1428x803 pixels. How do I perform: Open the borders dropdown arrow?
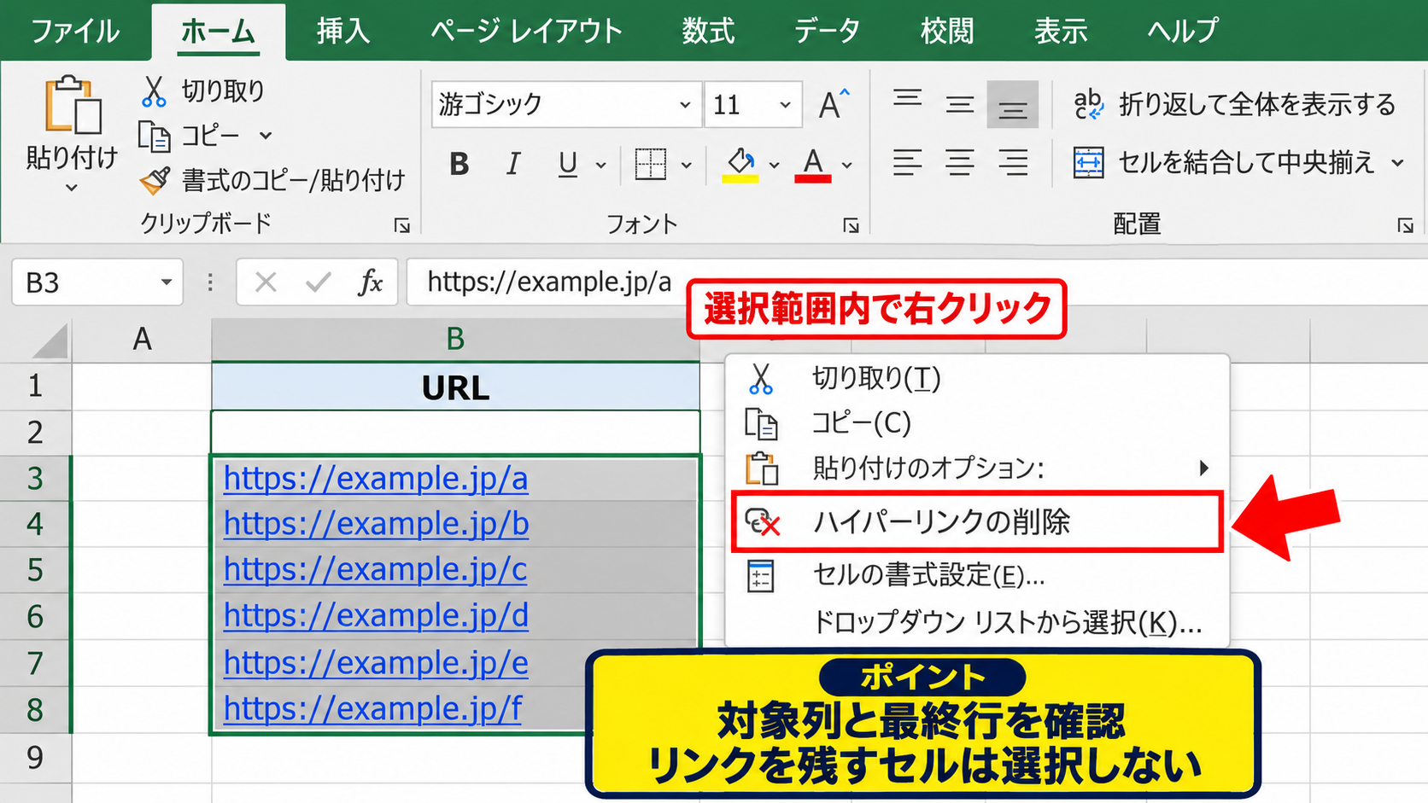[x=687, y=165]
